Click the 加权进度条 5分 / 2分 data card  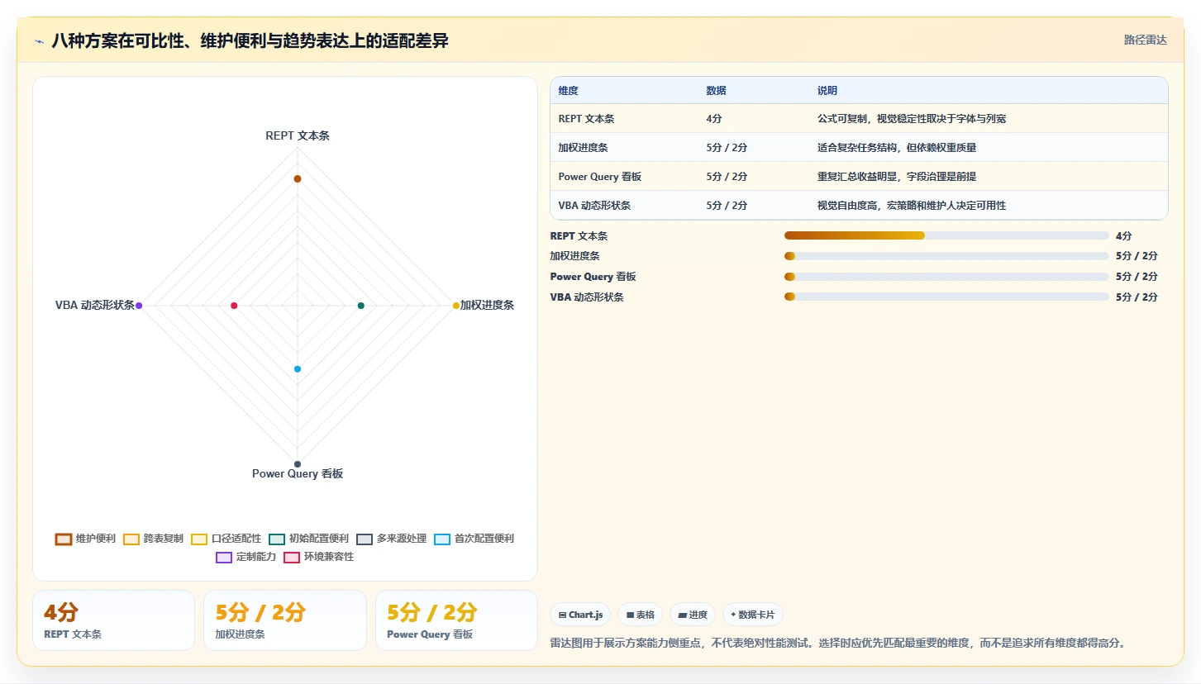pos(285,620)
